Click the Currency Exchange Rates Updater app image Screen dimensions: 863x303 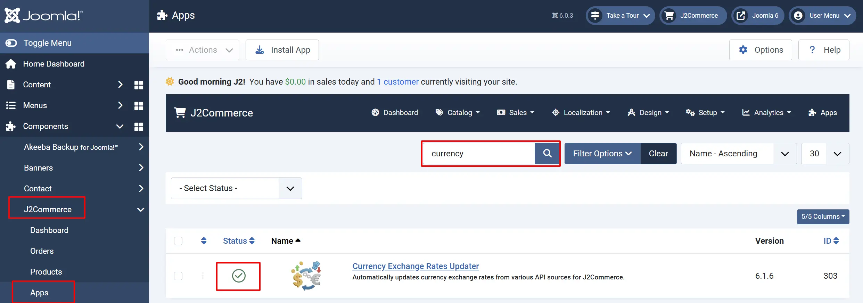[x=306, y=276]
